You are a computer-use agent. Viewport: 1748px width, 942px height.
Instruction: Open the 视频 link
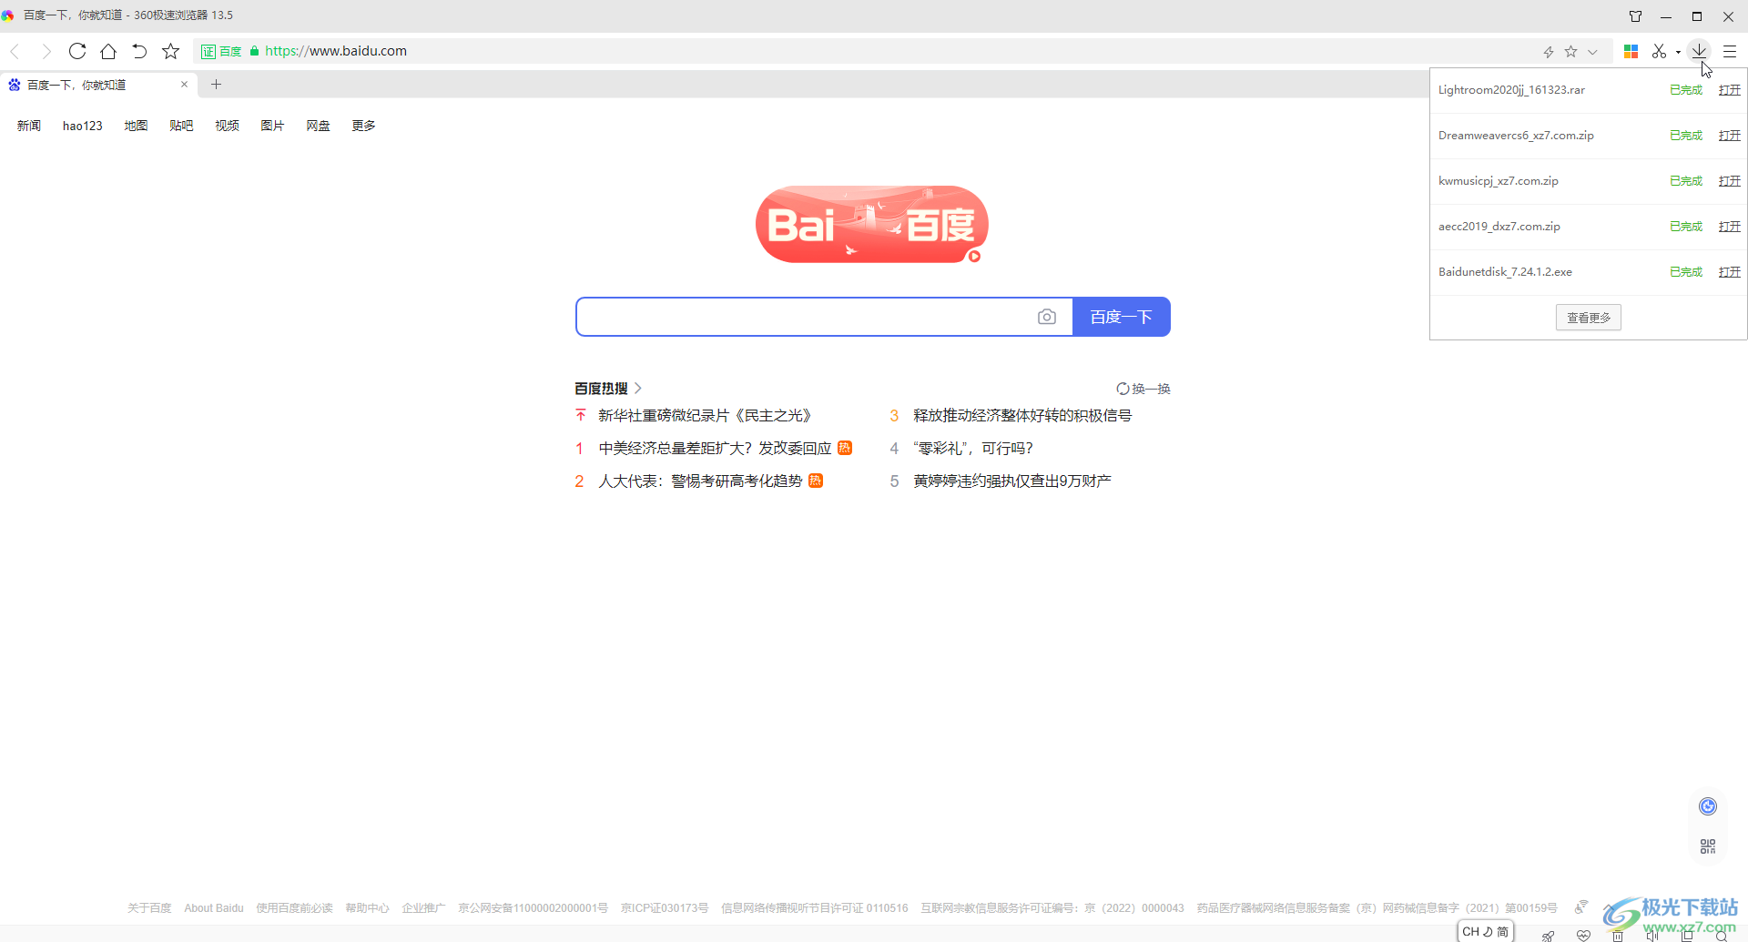click(227, 126)
